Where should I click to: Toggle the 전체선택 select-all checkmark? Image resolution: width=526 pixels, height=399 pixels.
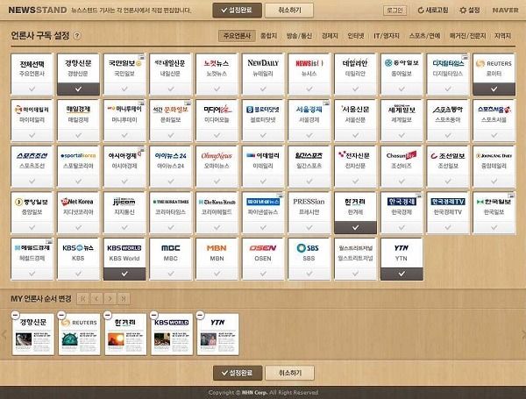(32, 89)
